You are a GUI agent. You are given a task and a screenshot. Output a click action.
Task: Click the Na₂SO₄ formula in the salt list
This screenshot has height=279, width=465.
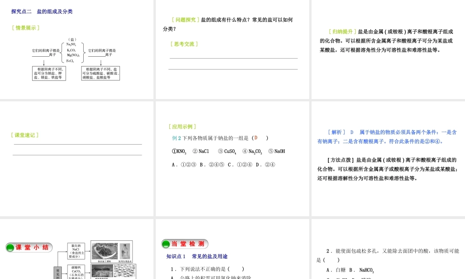pos(71,45)
